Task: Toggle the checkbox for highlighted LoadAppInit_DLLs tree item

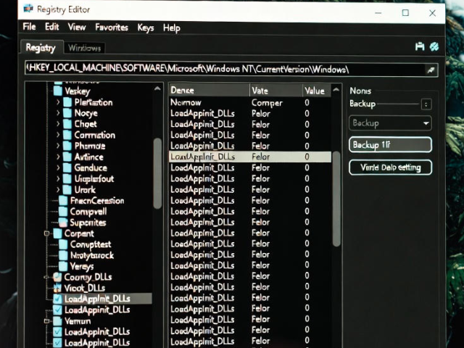Action: coord(57,299)
